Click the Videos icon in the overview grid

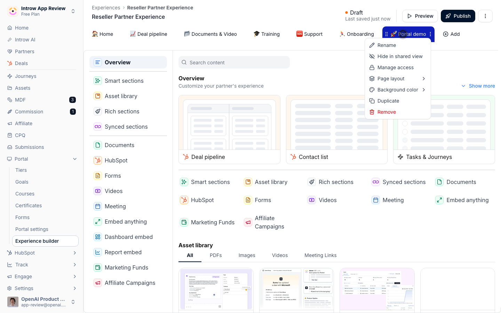(x=312, y=200)
